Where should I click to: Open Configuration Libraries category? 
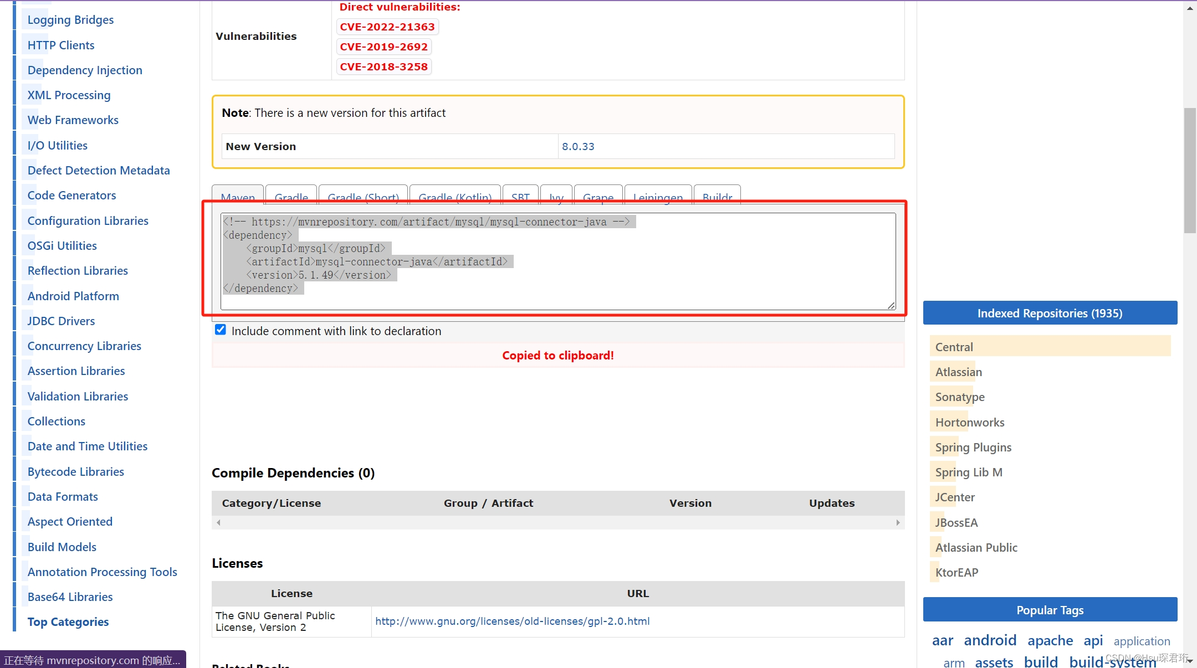[88, 220]
